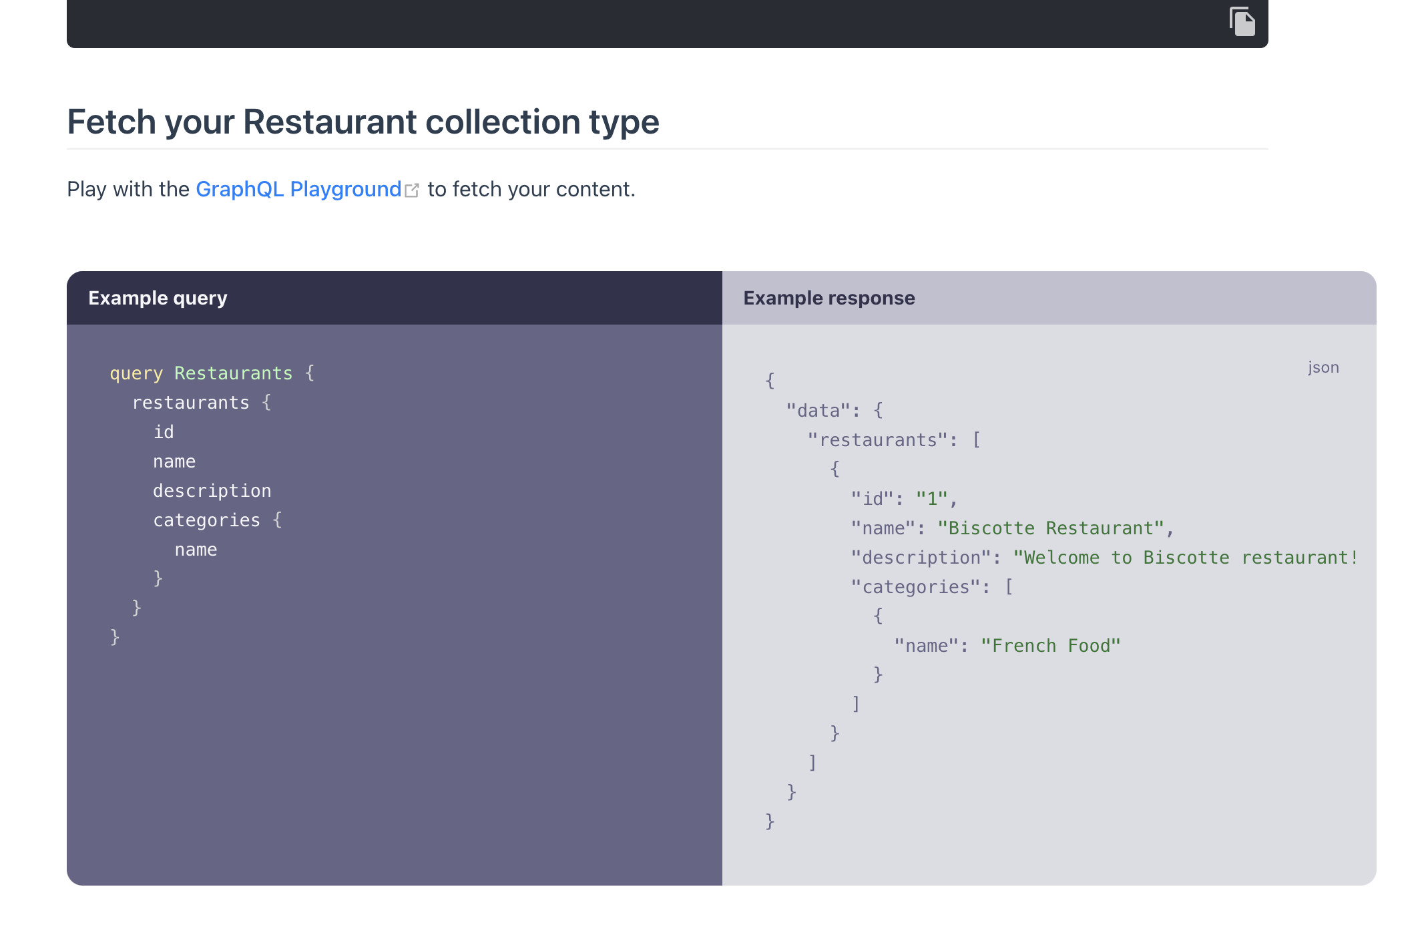Click the external link icon beside Playground
This screenshot has width=1426, height=927.
[412, 191]
